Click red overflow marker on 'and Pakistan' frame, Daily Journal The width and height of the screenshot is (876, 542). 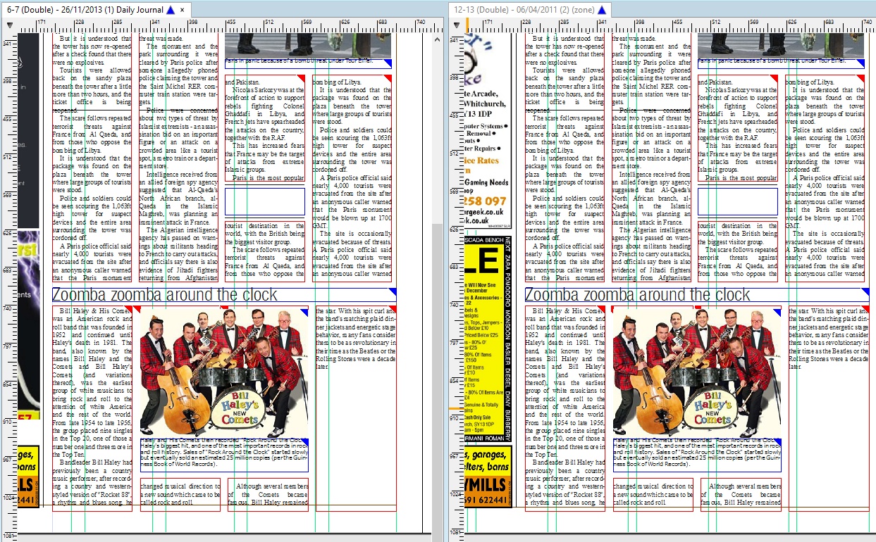point(301,79)
